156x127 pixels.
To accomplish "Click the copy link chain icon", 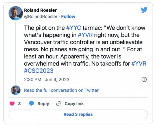I will (59, 103).
